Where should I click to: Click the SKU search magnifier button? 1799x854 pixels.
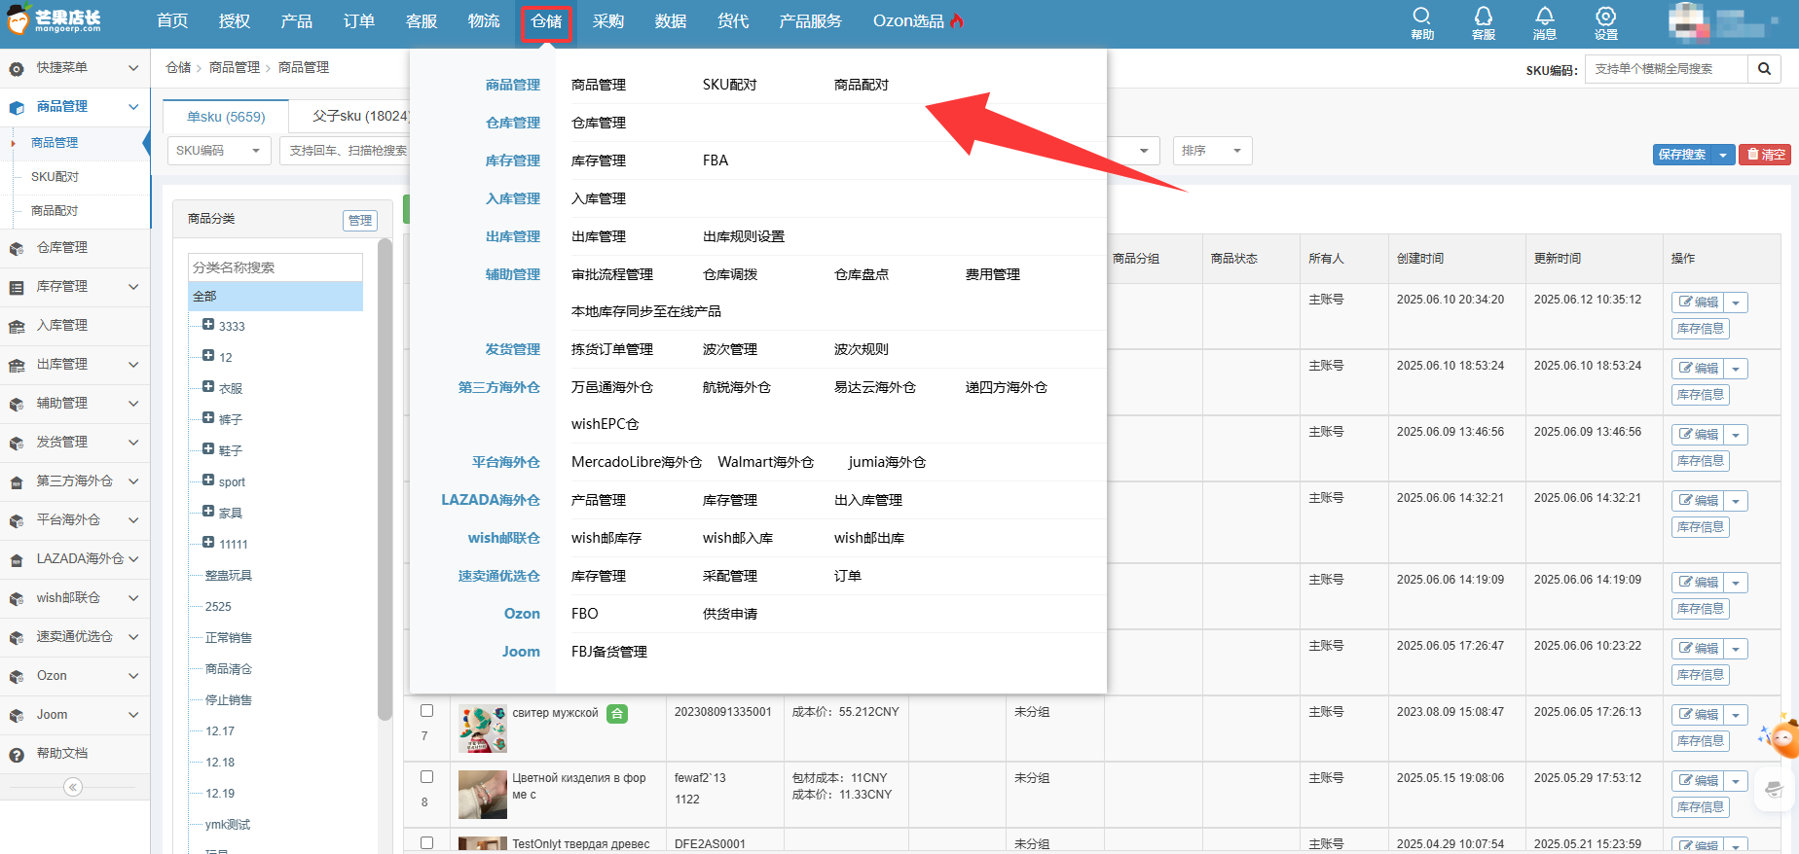[1764, 69]
